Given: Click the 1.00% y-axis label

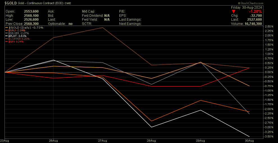Looking at the screenshot, I should (x=269, y=54).
